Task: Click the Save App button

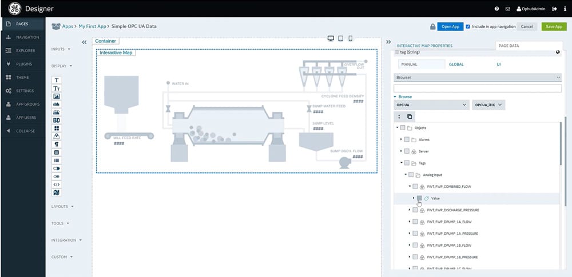Action: [554, 26]
